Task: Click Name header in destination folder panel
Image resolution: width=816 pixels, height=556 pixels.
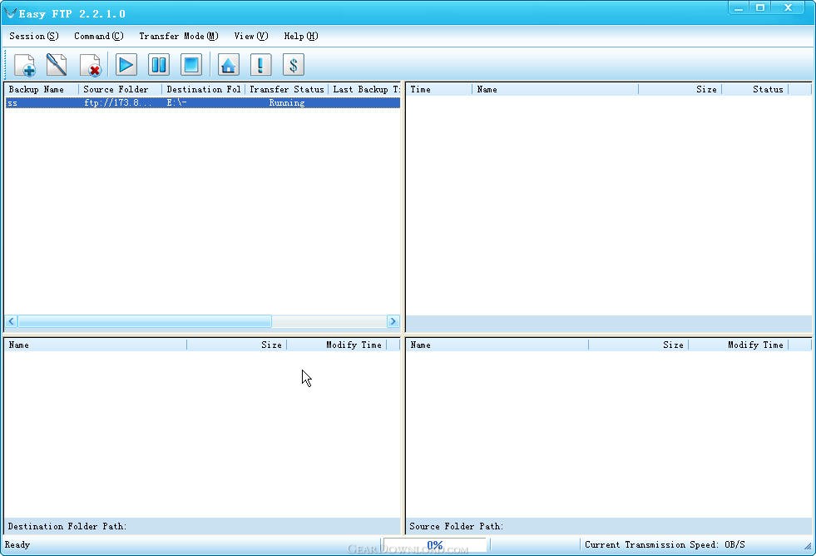Action: tap(96, 345)
